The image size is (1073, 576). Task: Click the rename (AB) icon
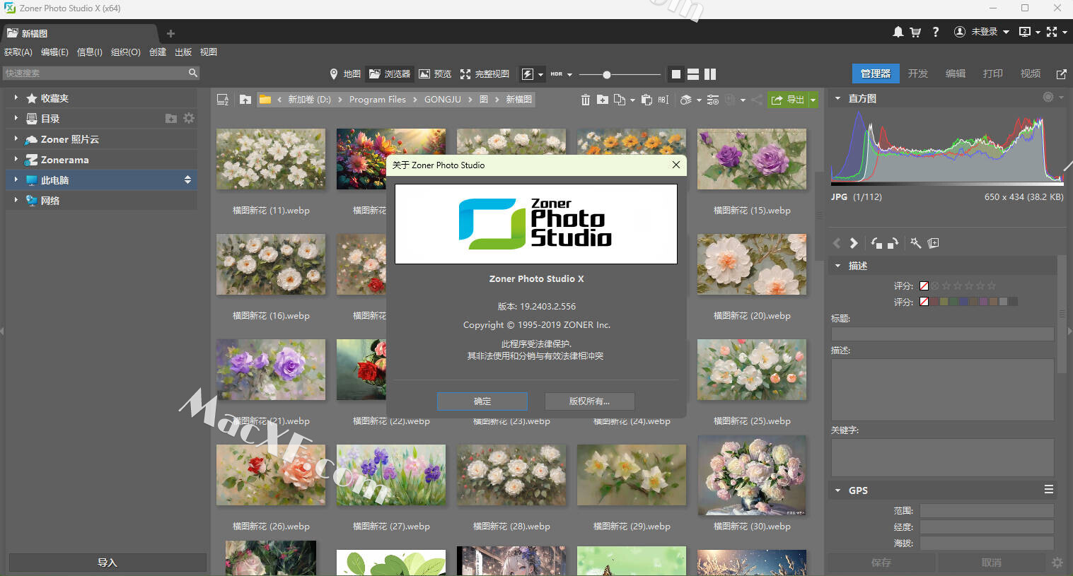tap(663, 100)
